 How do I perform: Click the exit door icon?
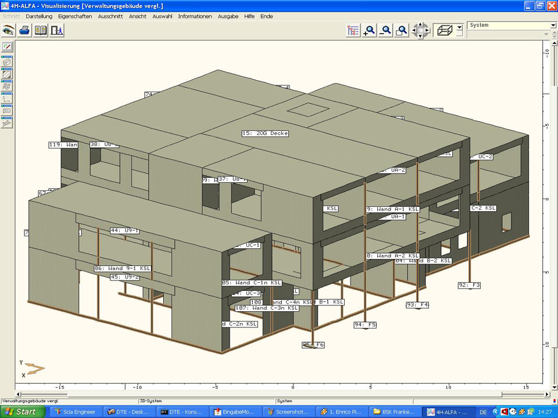click(x=56, y=30)
